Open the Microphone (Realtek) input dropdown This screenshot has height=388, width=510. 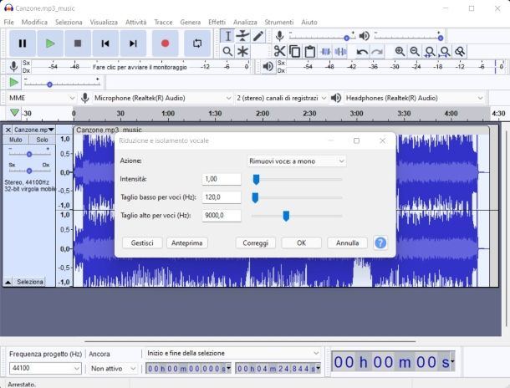click(162, 98)
